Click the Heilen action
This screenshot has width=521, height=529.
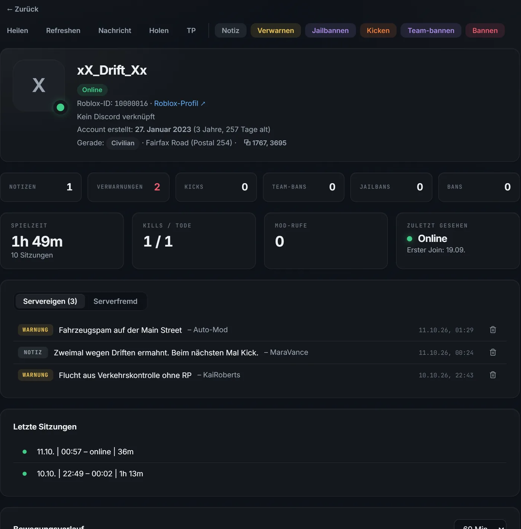[x=17, y=31]
